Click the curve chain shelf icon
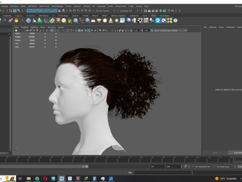This screenshot has width=242, height=182. click(81, 21)
